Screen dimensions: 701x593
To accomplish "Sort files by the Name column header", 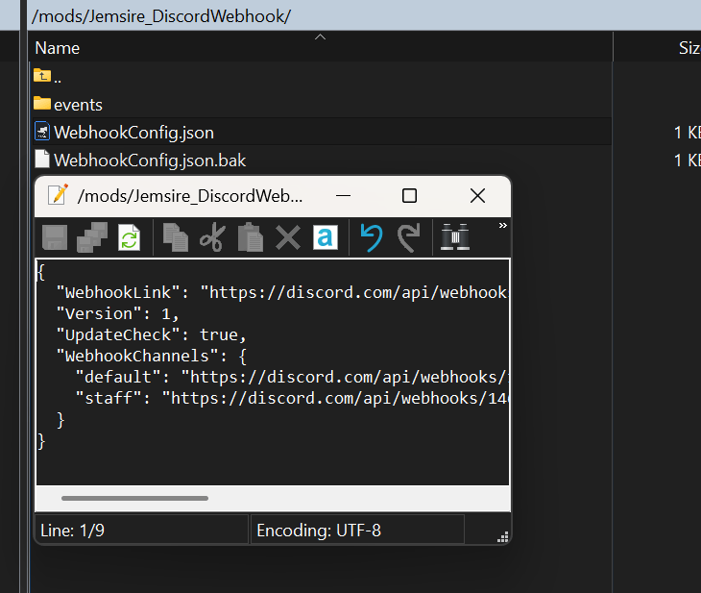I will point(58,48).
